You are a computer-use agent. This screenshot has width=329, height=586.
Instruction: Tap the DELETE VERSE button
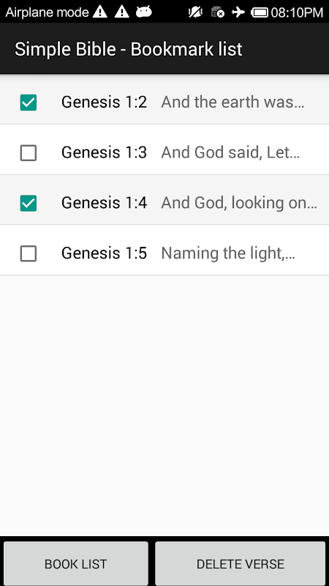[241, 563]
